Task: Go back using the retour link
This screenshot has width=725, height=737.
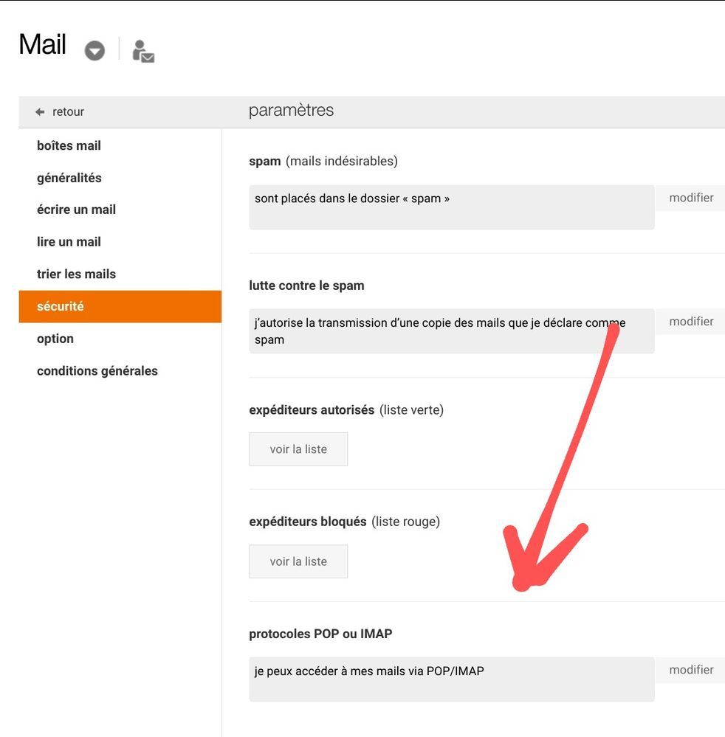Action: [x=68, y=110]
